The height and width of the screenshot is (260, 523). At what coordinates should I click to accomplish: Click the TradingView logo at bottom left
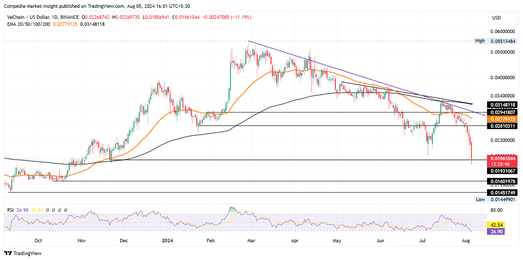pyautogui.click(x=23, y=253)
